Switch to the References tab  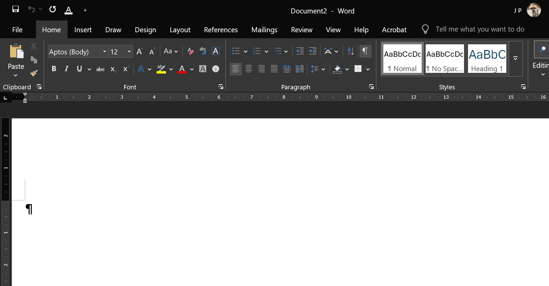pyautogui.click(x=221, y=30)
